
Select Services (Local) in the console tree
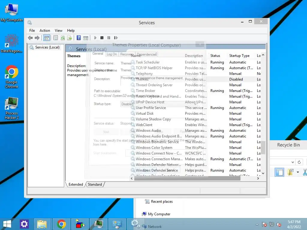point(47,47)
